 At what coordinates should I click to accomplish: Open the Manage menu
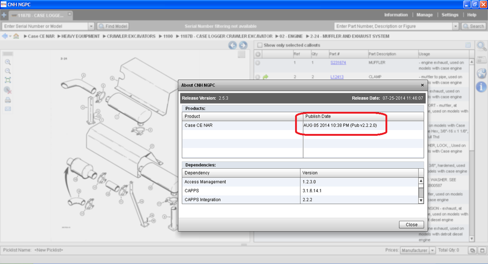424,15
